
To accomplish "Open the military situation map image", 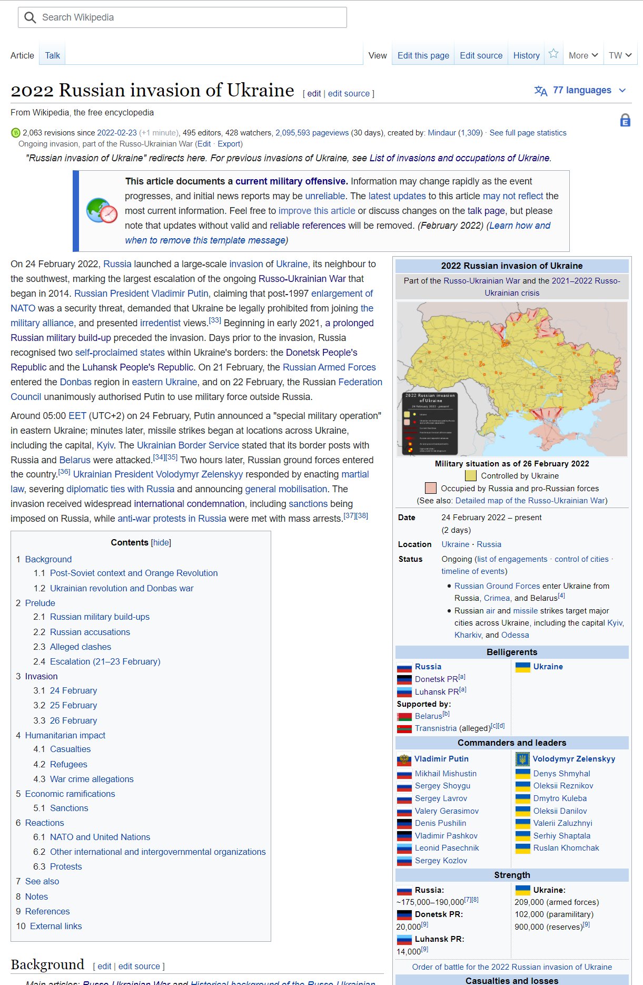I will (512, 379).
